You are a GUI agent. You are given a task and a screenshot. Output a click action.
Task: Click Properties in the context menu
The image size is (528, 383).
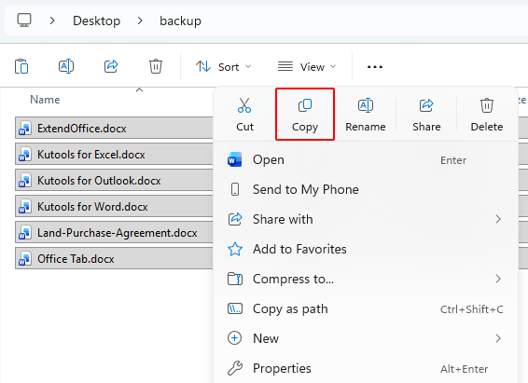366,368
